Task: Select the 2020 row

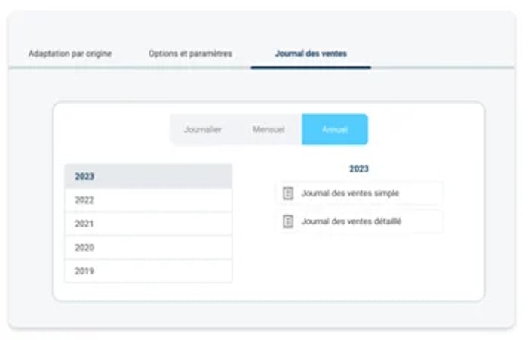Action: click(148, 247)
